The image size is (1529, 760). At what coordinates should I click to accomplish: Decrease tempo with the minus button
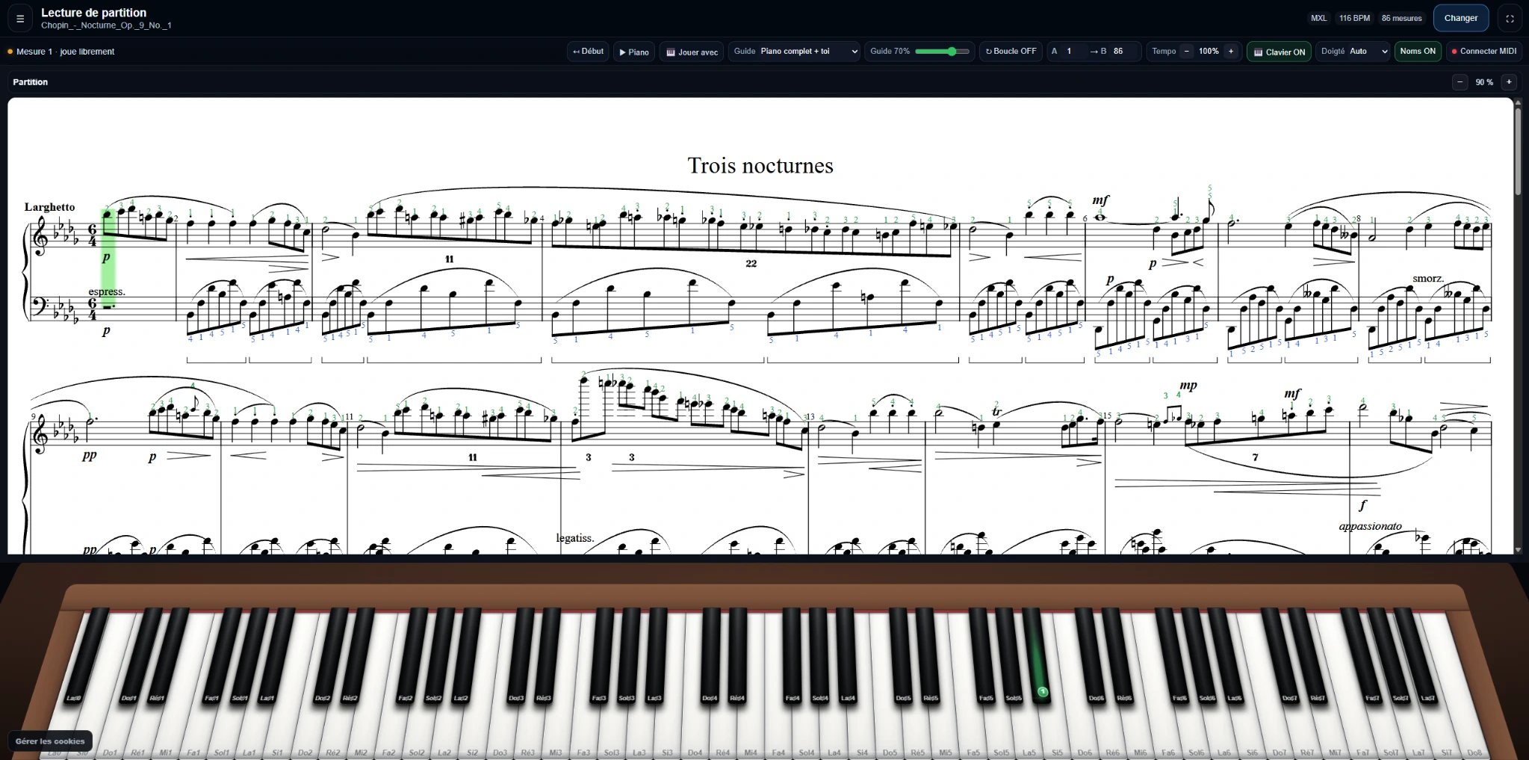pos(1186,52)
